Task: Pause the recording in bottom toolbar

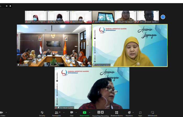Action: pos(99,112)
